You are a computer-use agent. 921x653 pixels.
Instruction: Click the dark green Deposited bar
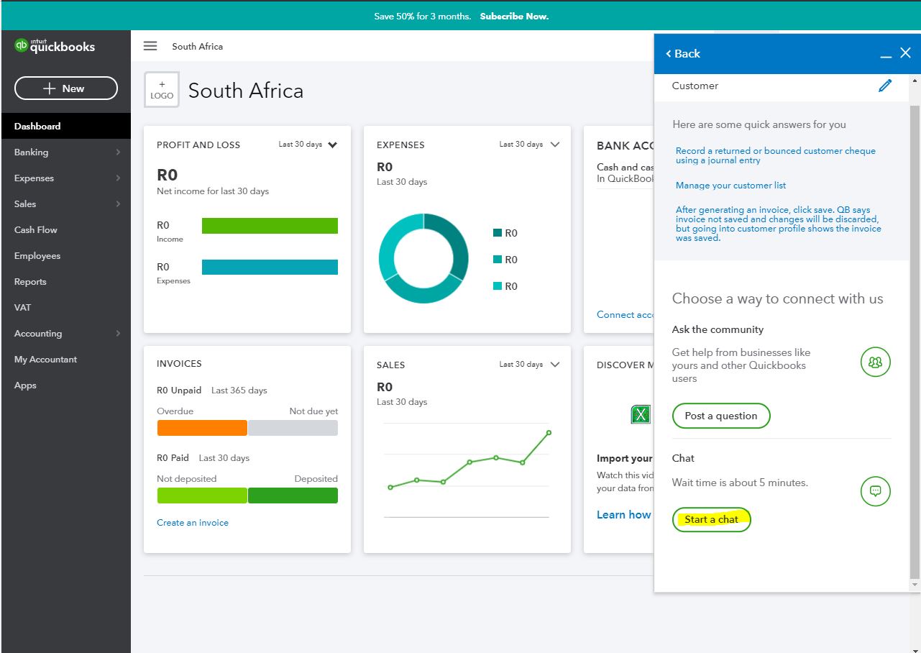293,496
